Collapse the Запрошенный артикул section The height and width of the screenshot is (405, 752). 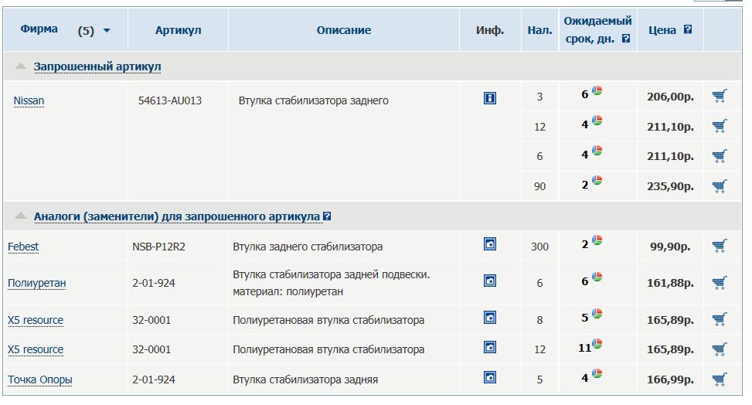pos(21,66)
